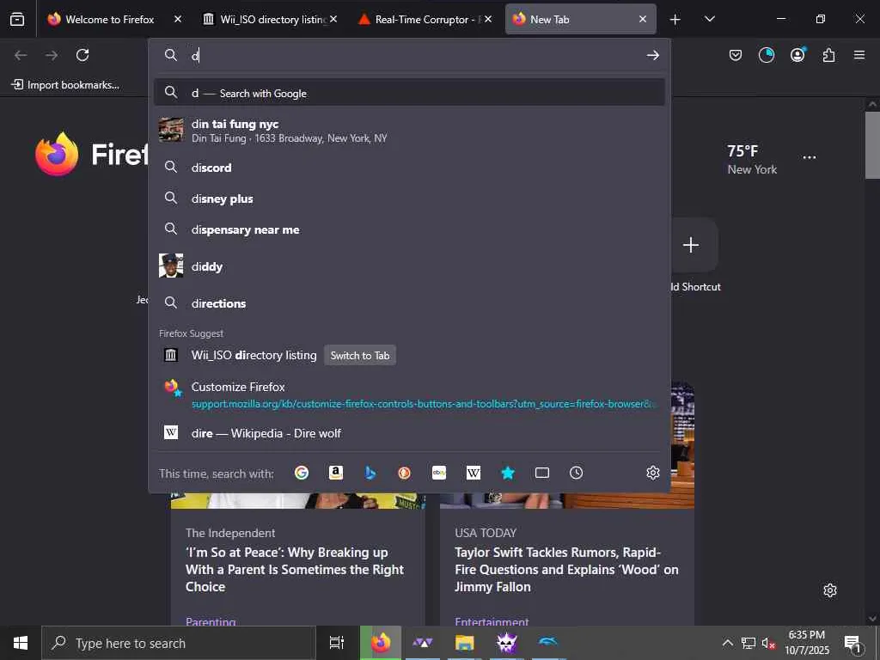Select the directions suggestion
The height and width of the screenshot is (660, 880).
pyautogui.click(x=409, y=303)
